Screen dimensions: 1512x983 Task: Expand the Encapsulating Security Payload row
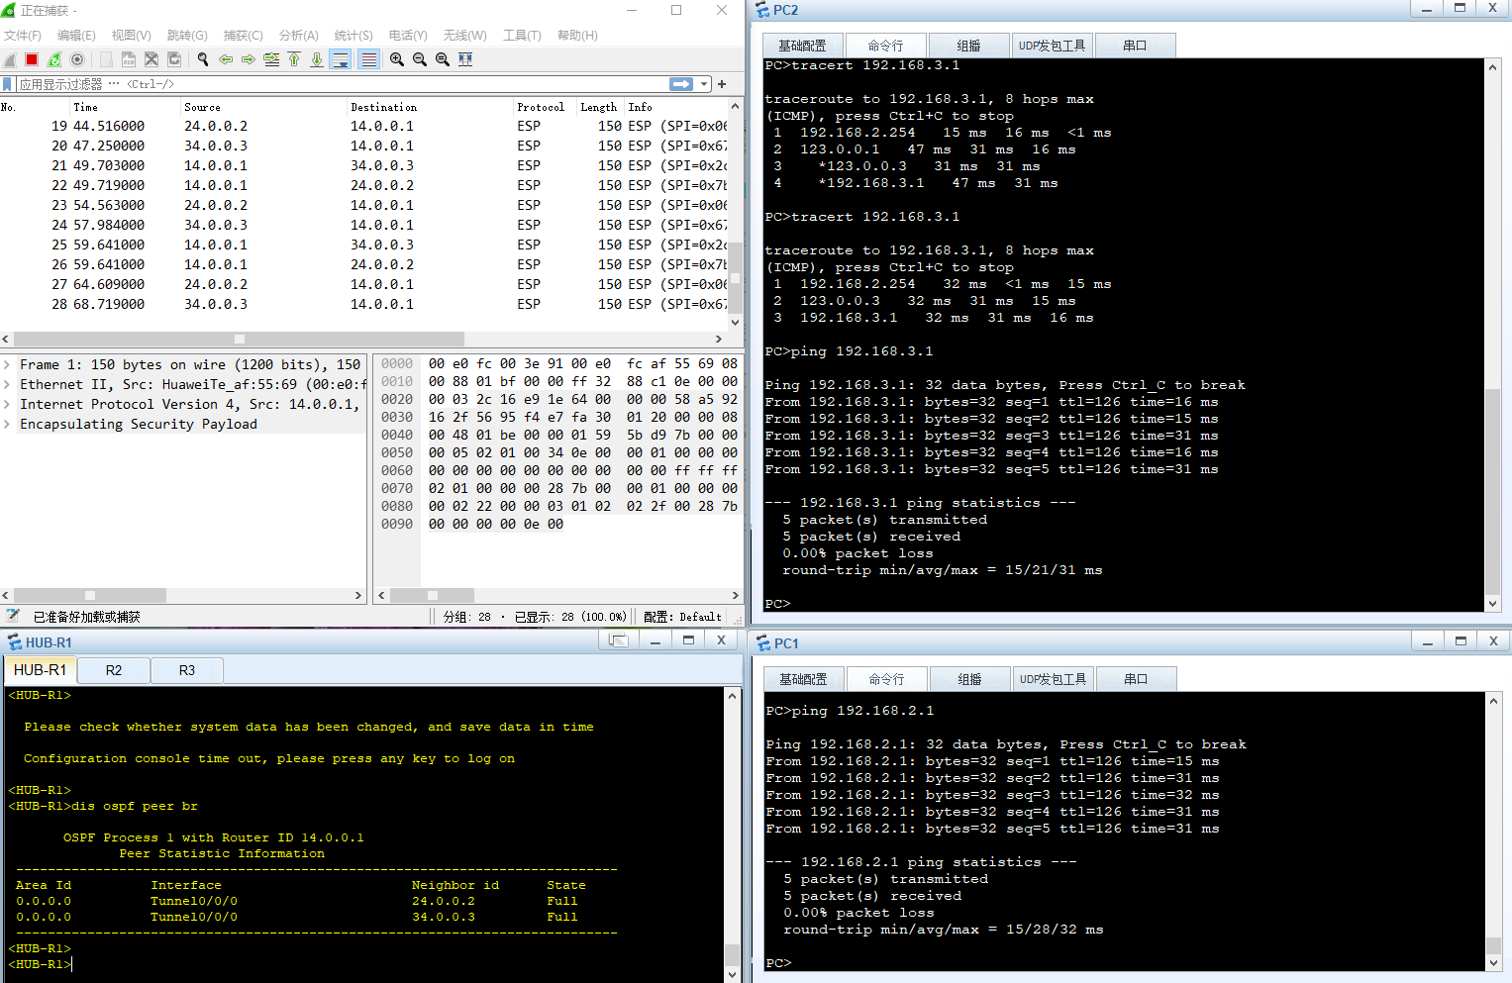[x=8, y=424]
